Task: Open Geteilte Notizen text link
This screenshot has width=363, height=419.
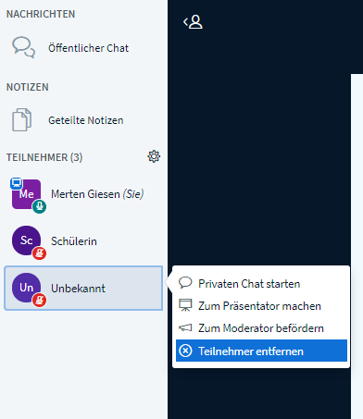Action: click(x=86, y=120)
